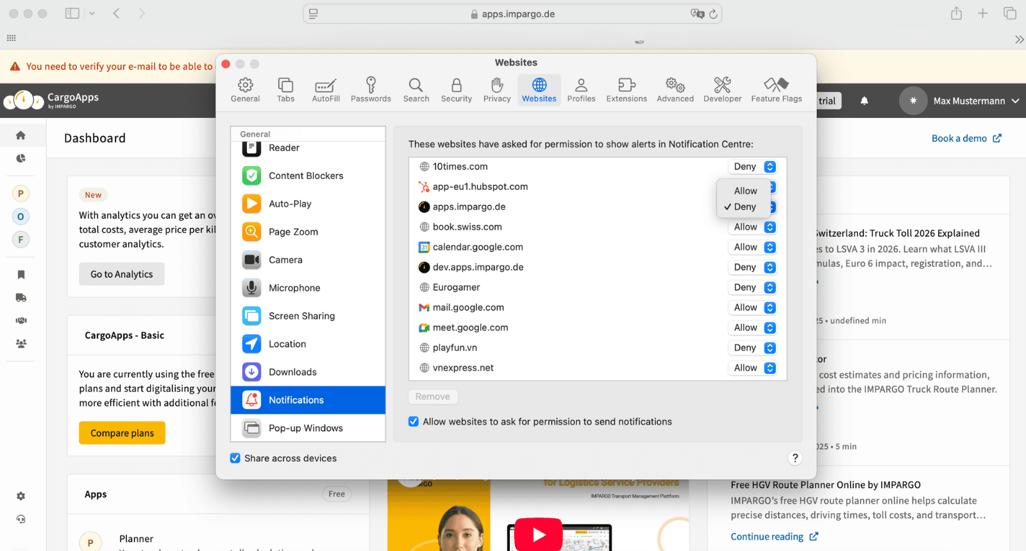Select Camera in the sidebar
Screen dimensions: 1026x551
(x=308, y=260)
